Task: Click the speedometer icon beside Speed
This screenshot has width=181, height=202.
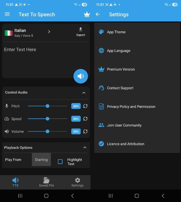Action: tap(7, 119)
